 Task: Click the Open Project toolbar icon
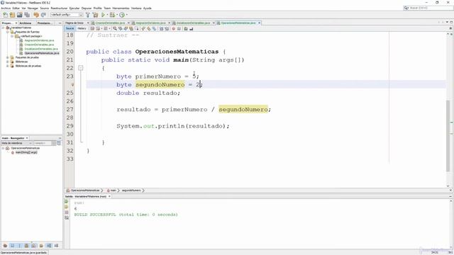click(19, 15)
